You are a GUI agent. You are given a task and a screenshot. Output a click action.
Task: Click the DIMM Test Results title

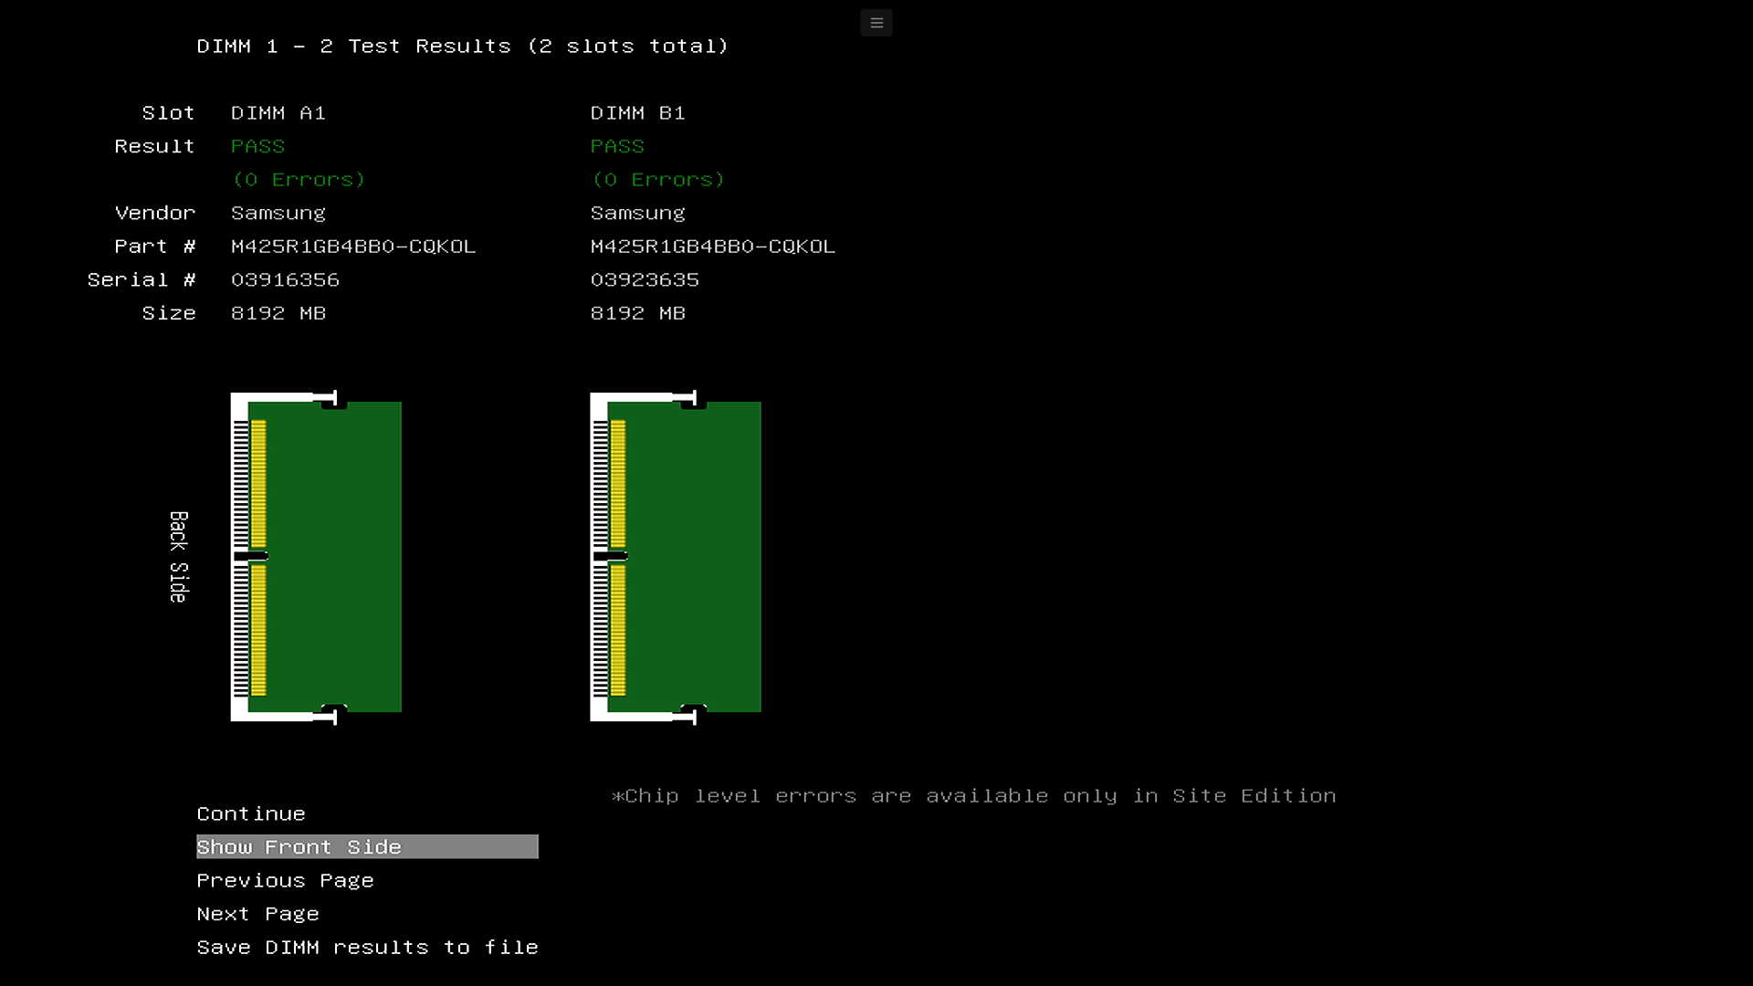462,47
